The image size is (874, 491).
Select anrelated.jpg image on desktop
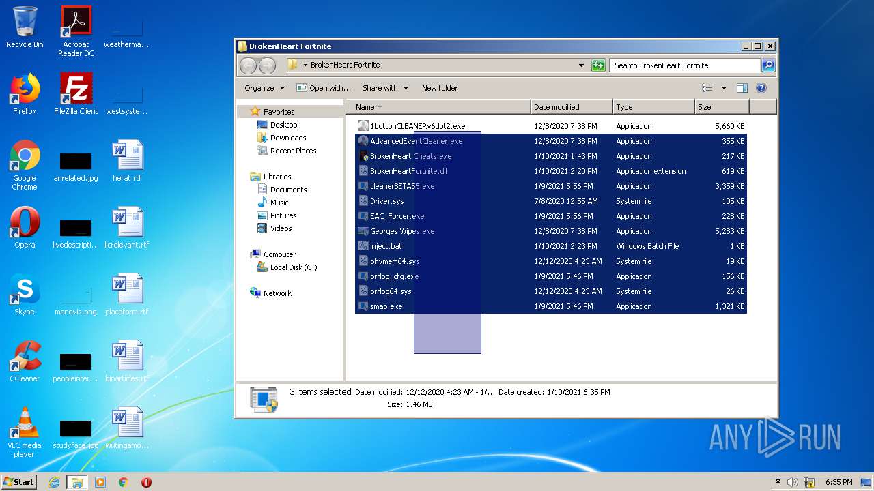click(x=76, y=167)
